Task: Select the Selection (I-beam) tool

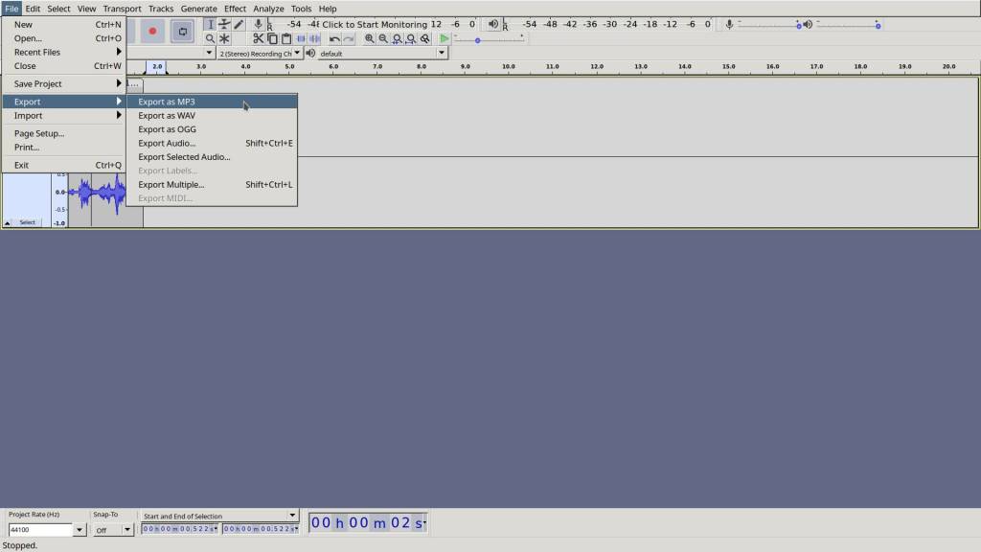Action: (210, 24)
